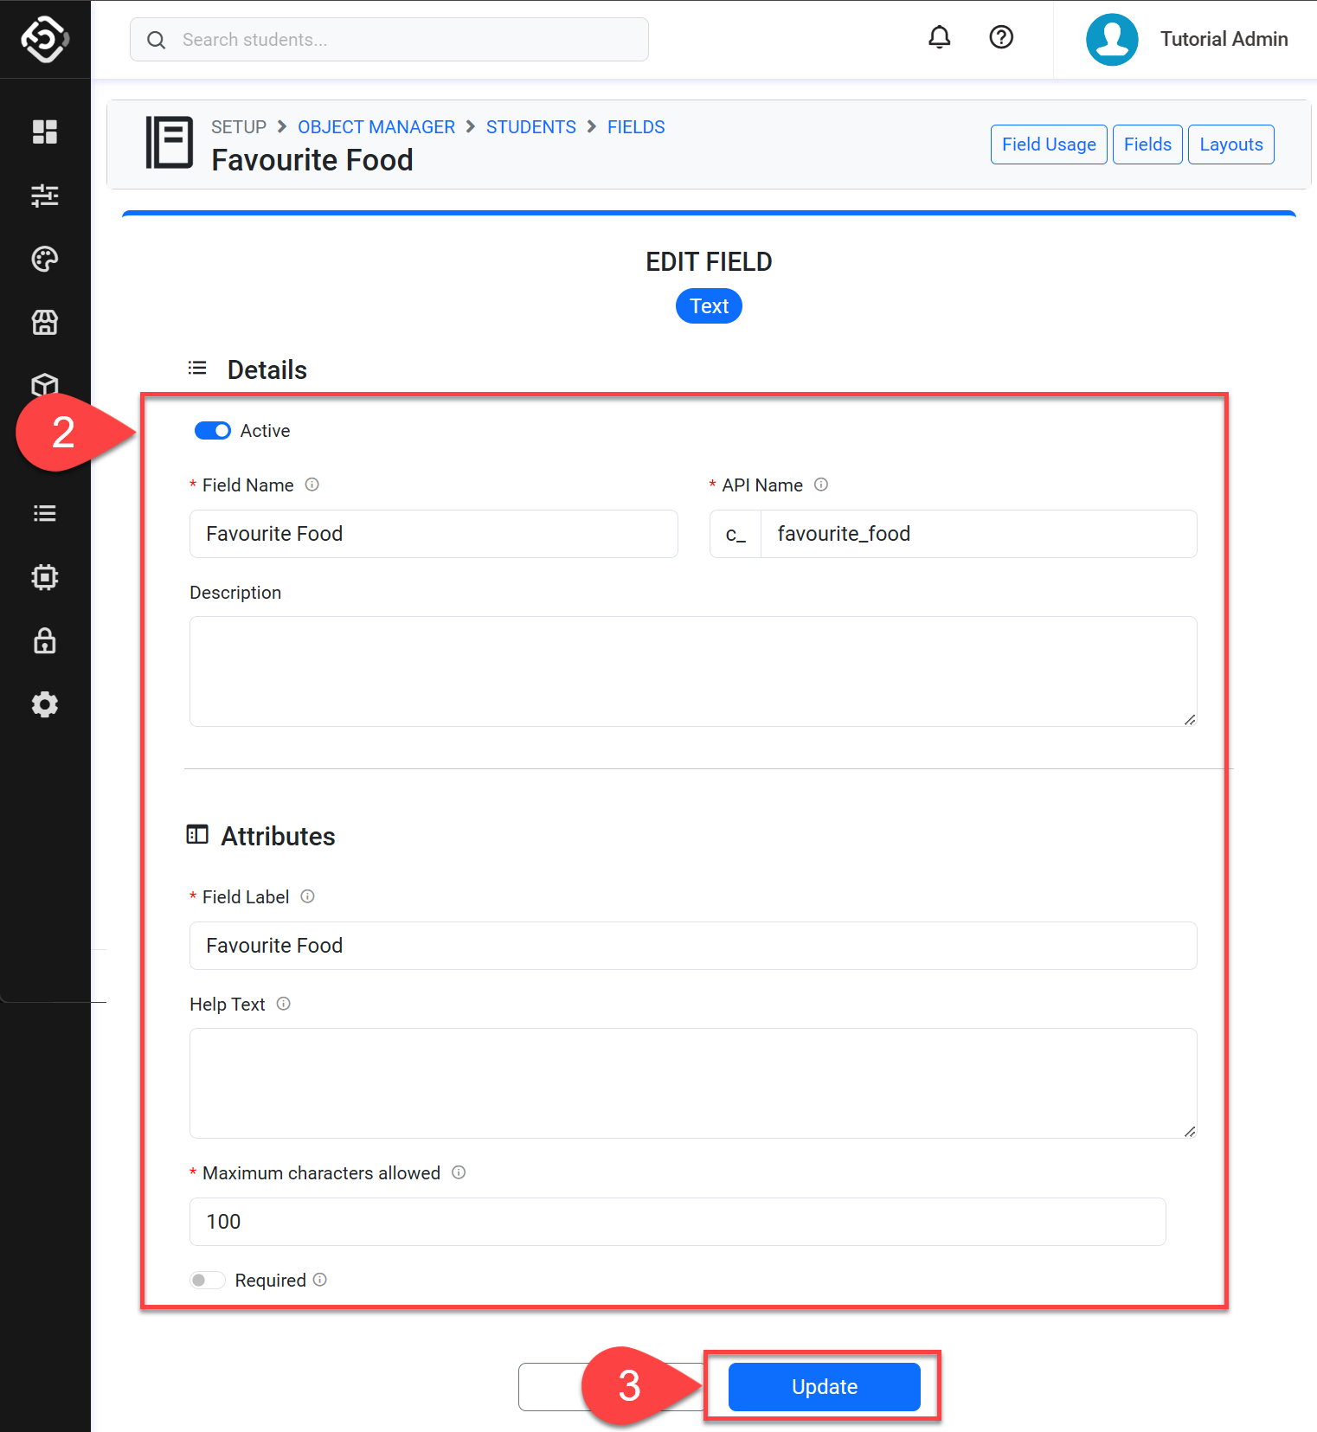Image resolution: width=1317 pixels, height=1432 pixels.
Task: Open the padlock security icon in sidebar
Action: (45, 641)
